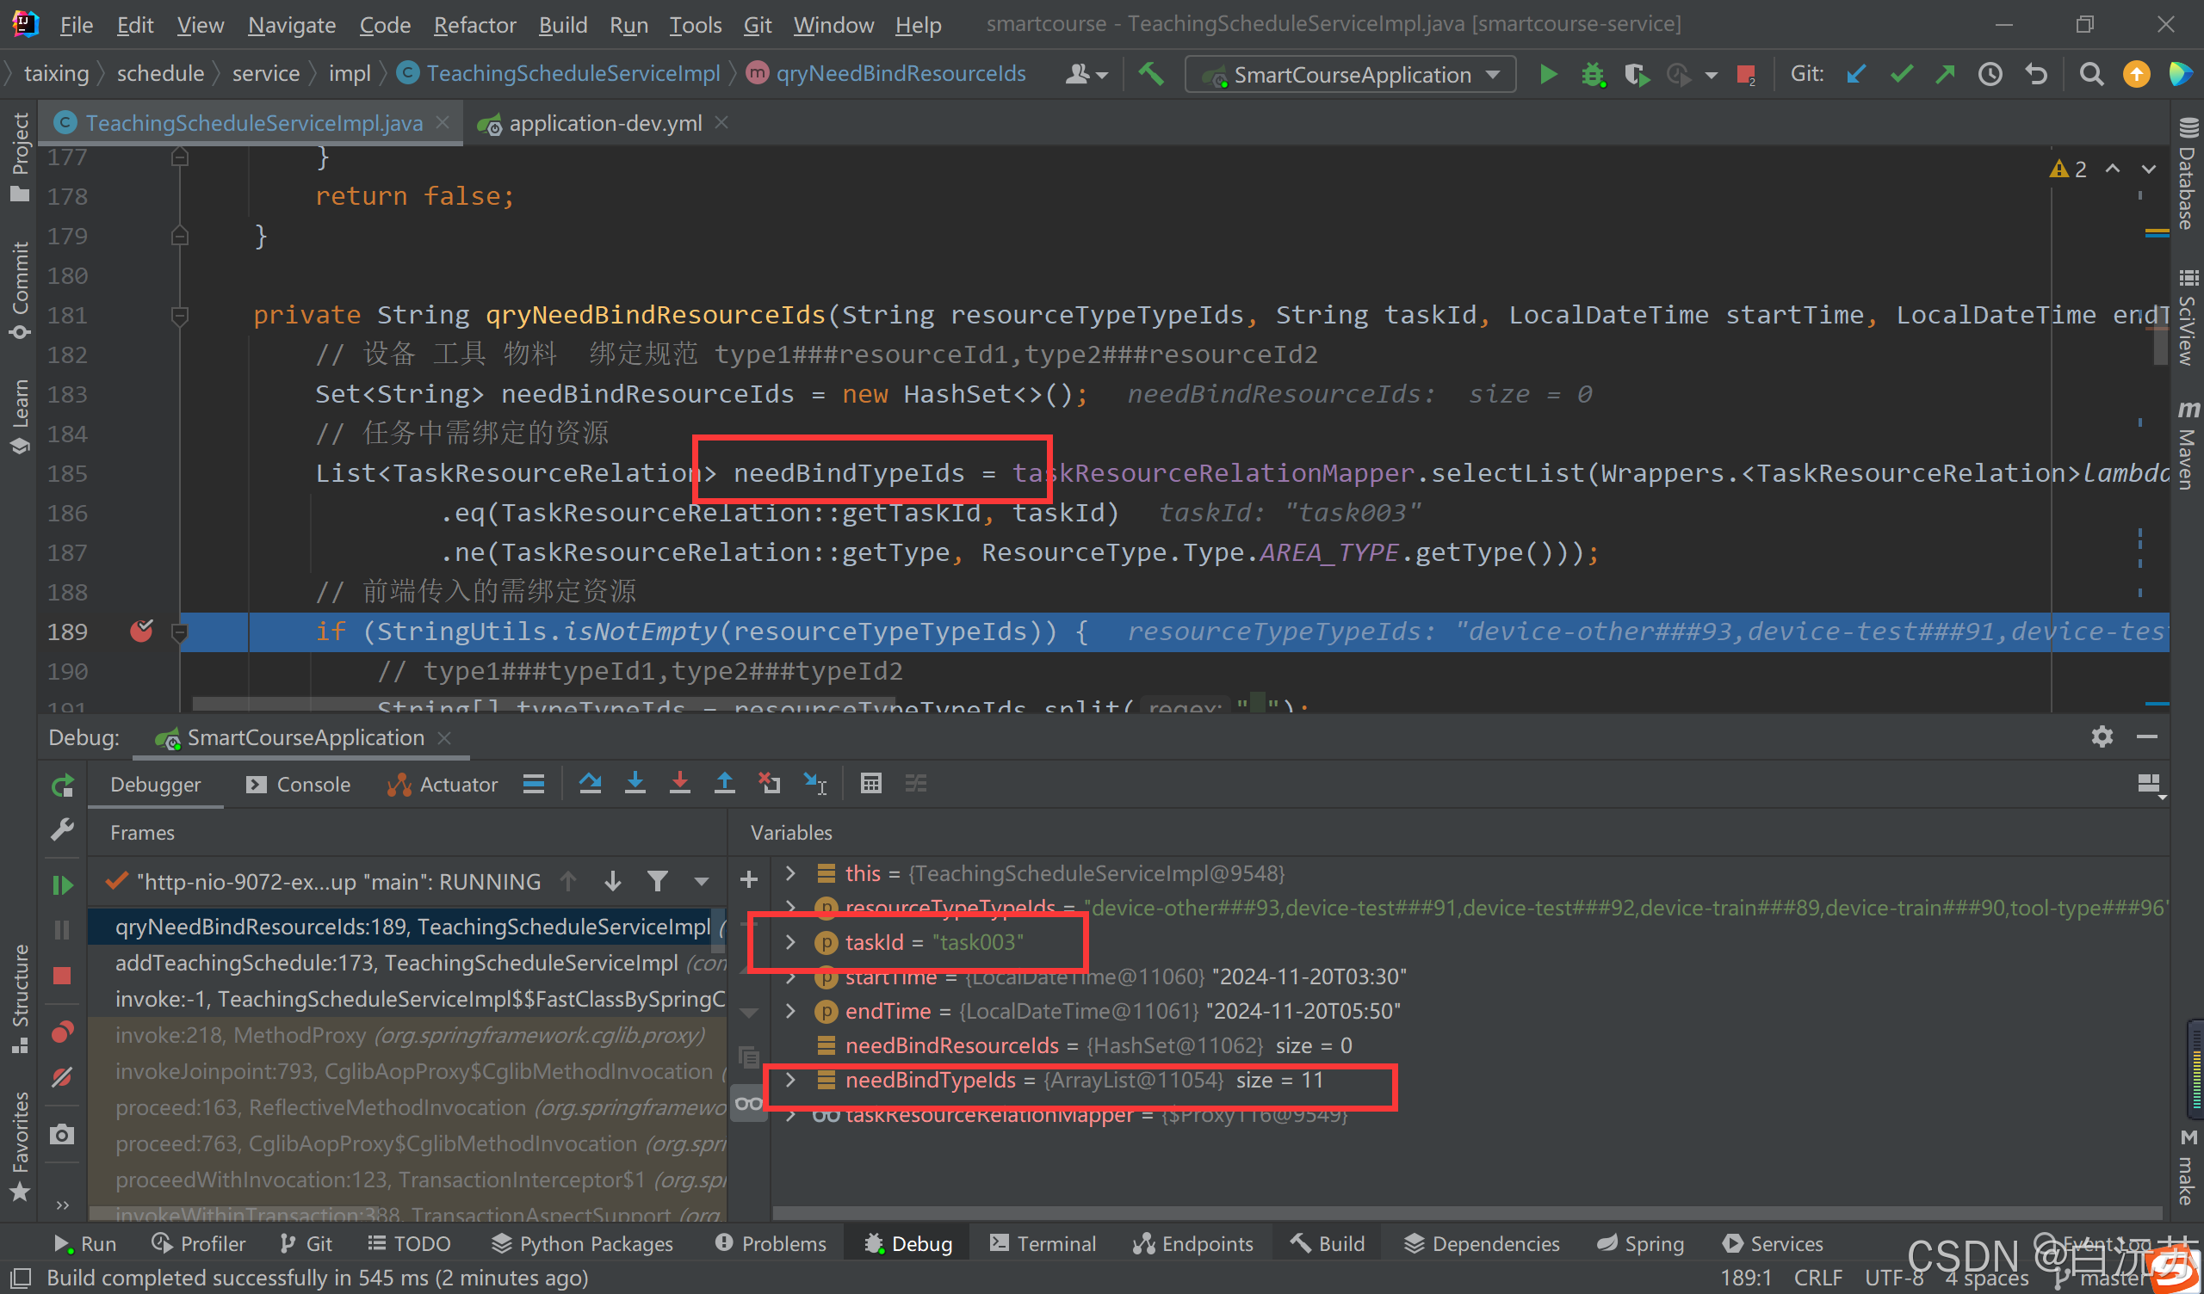This screenshot has width=2204, height=1294.
Task: Switch to the application-dev.yml tab
Action: pos(604,123)
